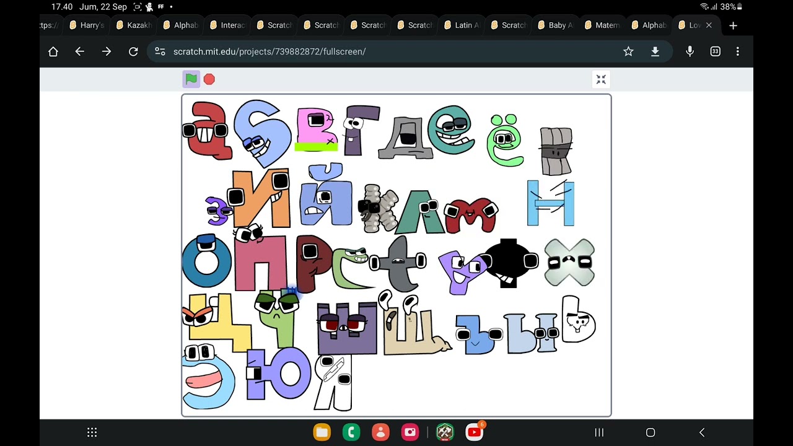Activate voice search microphone

point(690,51)
